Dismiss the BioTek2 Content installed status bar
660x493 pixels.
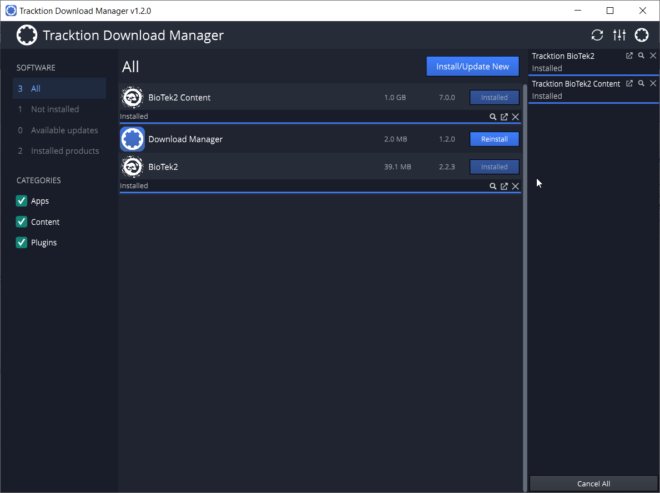(515, 117)
